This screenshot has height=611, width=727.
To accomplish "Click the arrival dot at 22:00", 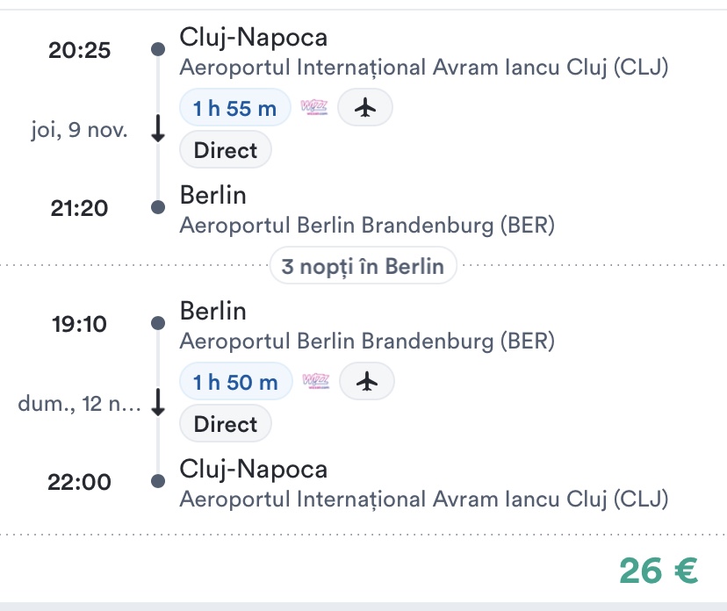I will coord(158,482).
